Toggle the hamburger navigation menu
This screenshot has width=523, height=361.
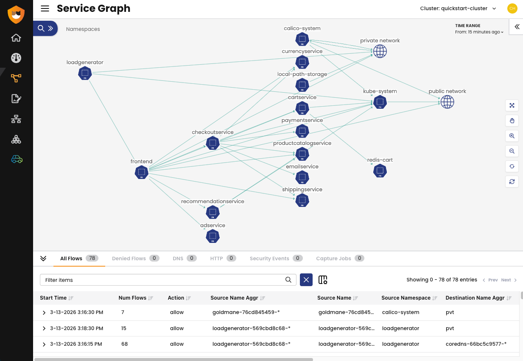click(x=45, y=8)
